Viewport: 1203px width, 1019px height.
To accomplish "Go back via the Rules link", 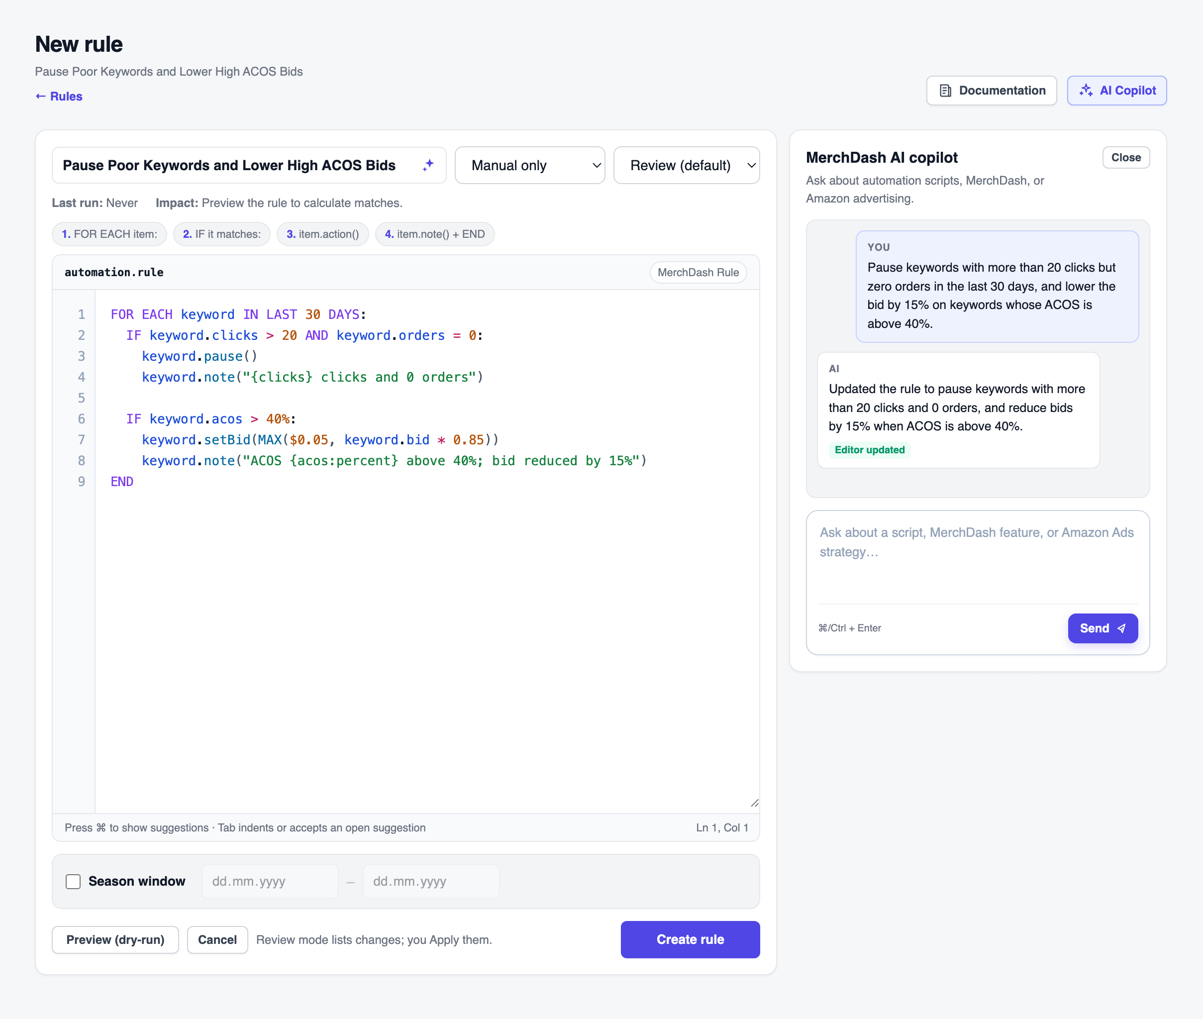I will click(x=59, y=96).
